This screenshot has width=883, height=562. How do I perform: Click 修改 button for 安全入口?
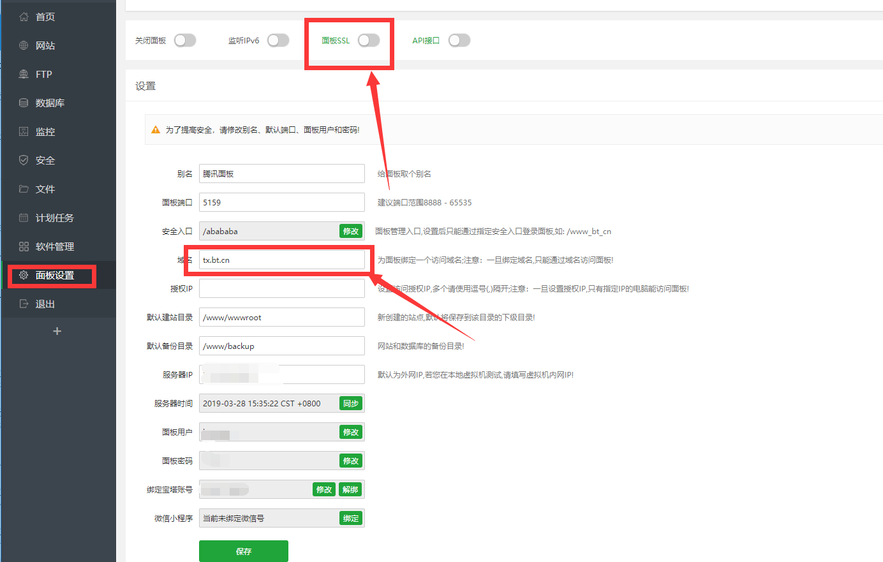click(x=351, y=231)
